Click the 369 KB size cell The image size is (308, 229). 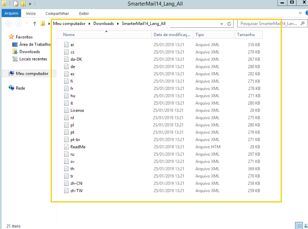254,169
